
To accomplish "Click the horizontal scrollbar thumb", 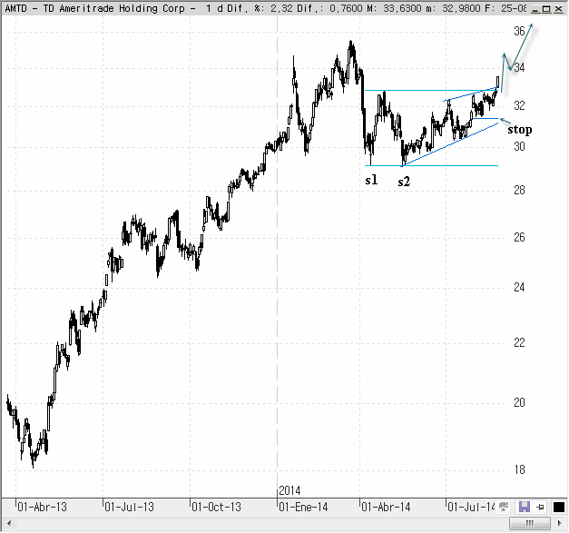I will coord(529,523).
